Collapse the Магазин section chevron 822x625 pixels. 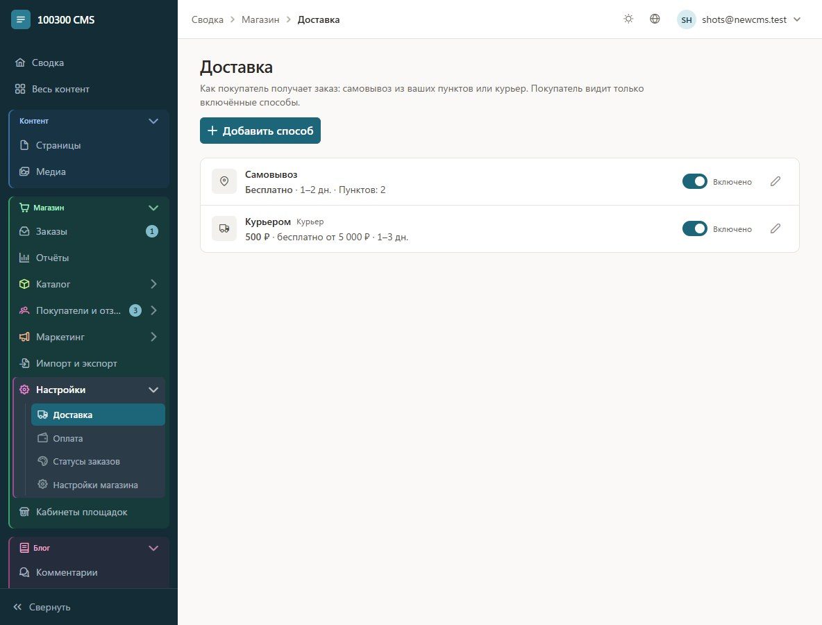(153, 208)
